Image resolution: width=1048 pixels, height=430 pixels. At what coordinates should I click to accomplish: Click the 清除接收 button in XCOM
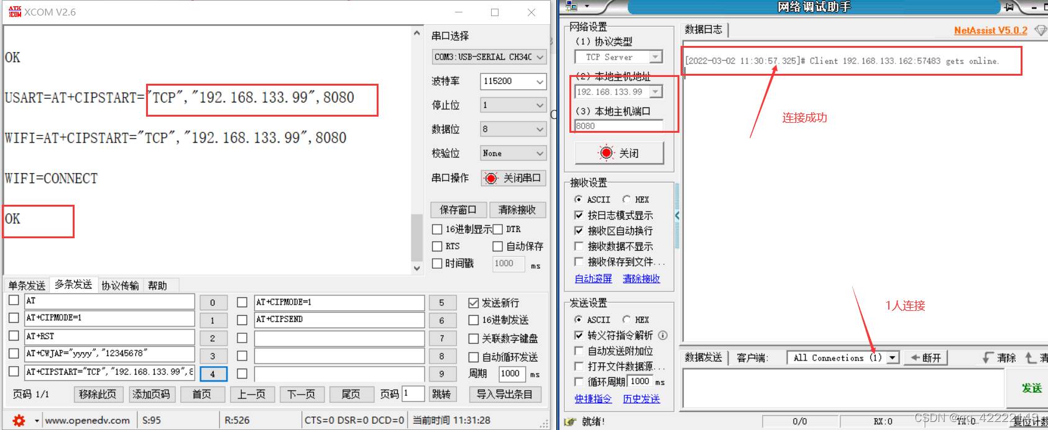[x=518, y=210]
